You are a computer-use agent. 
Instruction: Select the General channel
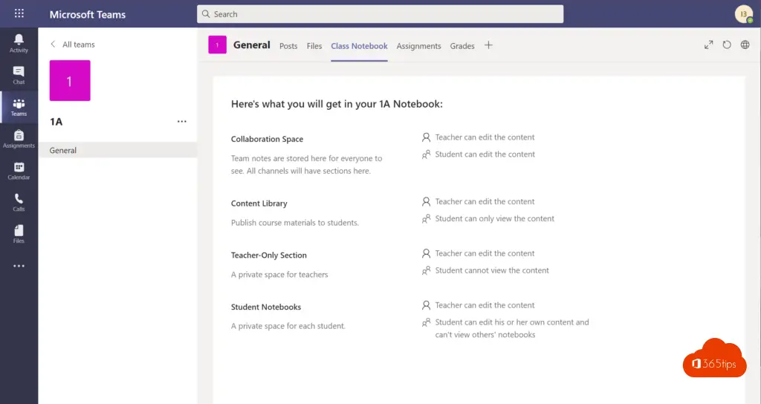click(x=117, y=150)
